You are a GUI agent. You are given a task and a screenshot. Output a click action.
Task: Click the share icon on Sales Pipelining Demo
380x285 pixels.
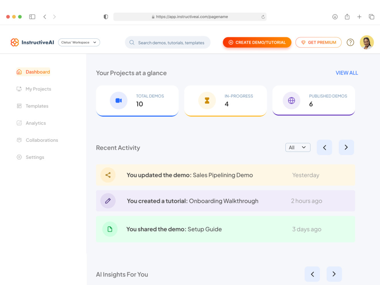pyautogui.click(x=108, y=175)
